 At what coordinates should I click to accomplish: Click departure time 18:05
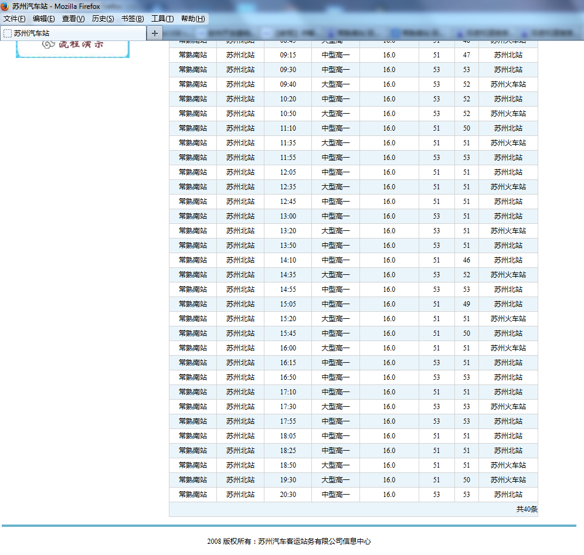pyautogui.click(x=288, y=436)
